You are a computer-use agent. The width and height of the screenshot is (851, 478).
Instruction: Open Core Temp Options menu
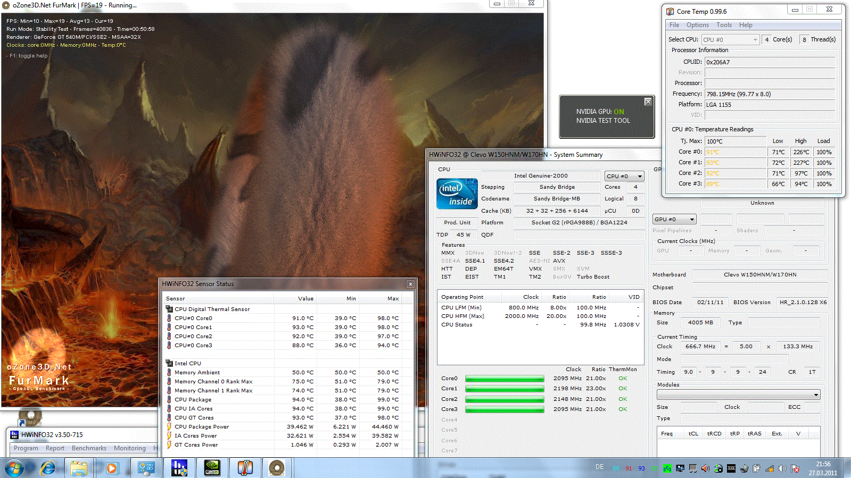pyautogui.click(x=698, y=25)
